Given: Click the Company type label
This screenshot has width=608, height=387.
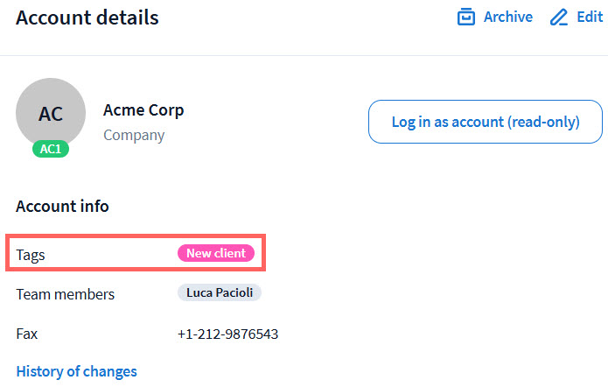Looking at the screenshot, I should coord(134,135).
